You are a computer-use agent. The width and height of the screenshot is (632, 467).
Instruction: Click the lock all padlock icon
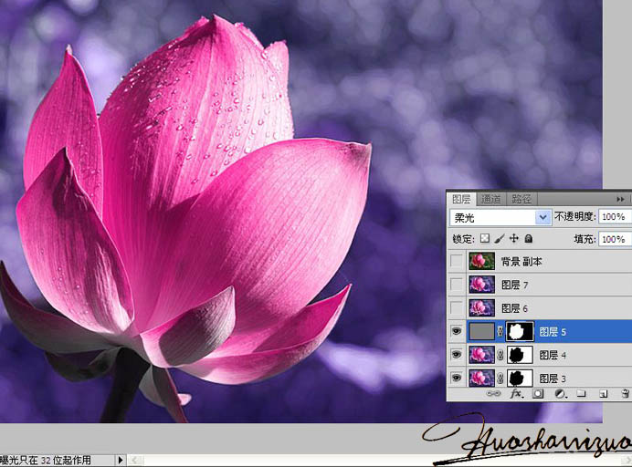tap(528, 239)
